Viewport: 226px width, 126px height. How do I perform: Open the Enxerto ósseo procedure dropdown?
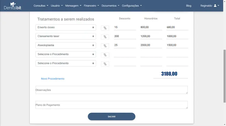point(66,28)
